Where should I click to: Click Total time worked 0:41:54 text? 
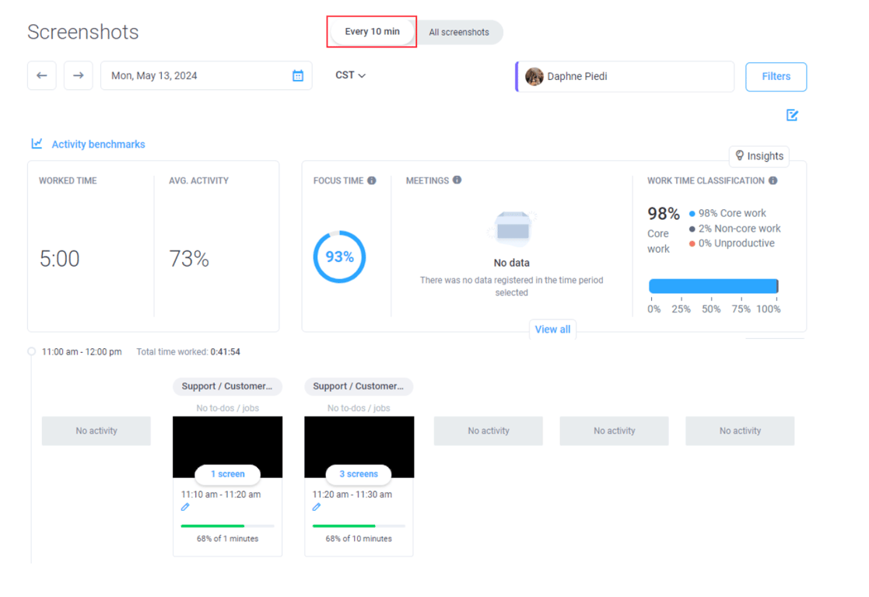click(x=188, y=351)
